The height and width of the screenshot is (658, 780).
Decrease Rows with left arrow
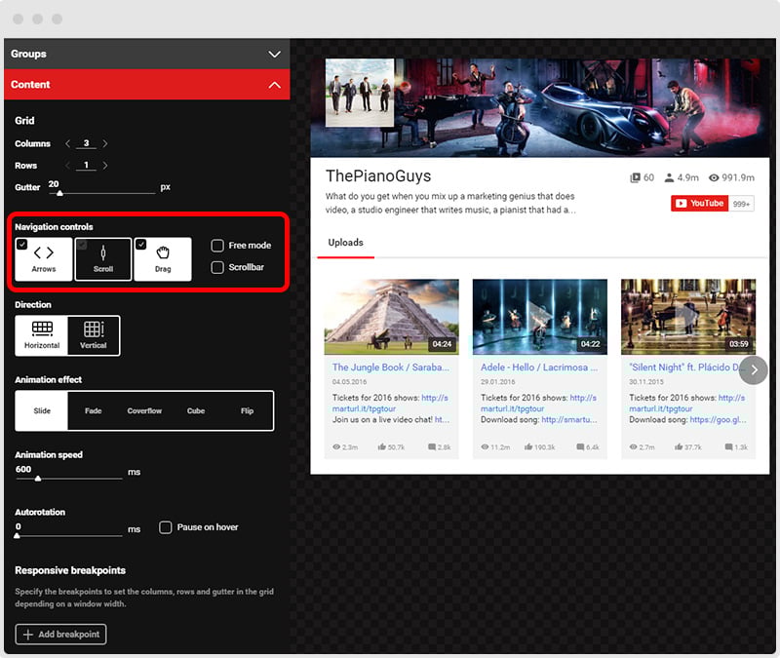click(x=67, y=165)
